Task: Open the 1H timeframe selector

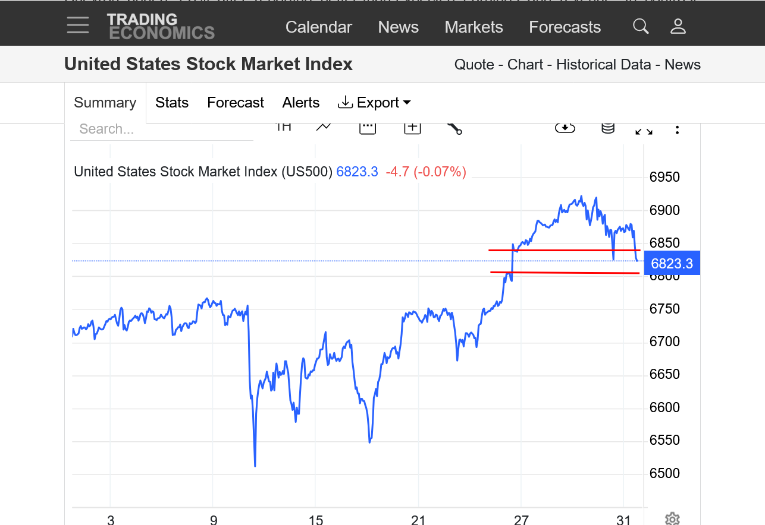Action: pyautogui.click(x=283, y=126)
